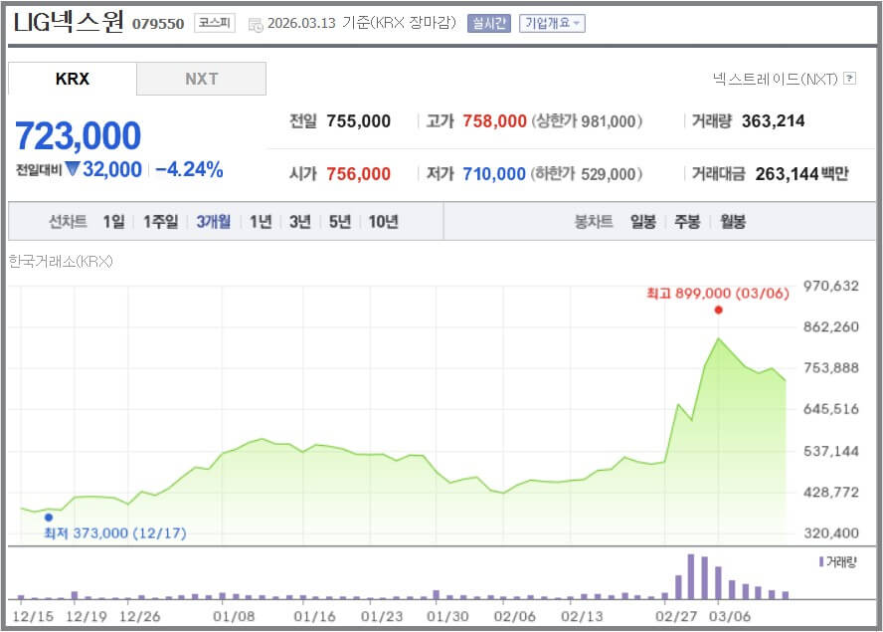
Task: Select the 5년 line chart period
Action: 339,222
